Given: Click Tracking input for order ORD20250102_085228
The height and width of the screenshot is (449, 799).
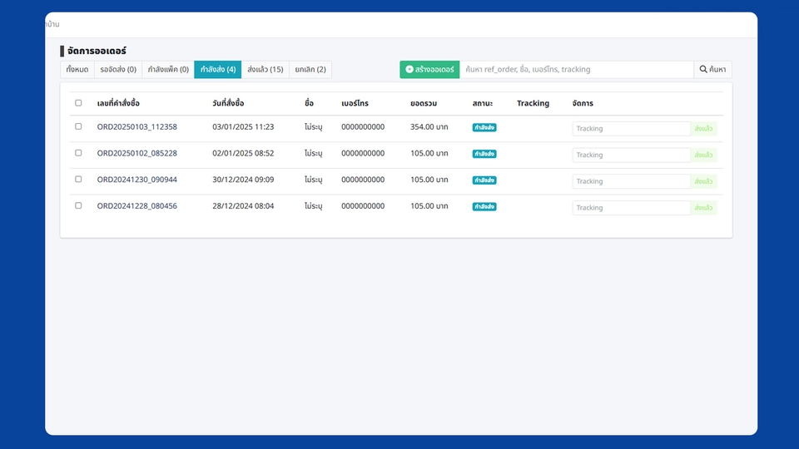Looking at the screenshot, I should pos(632,155).
